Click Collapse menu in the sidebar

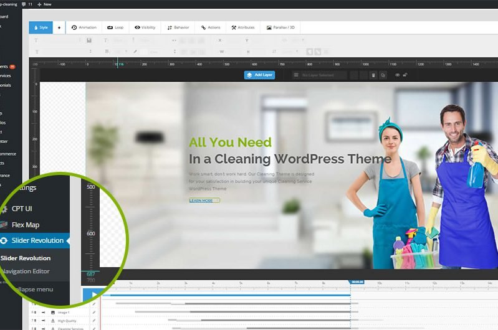point(34,290)
